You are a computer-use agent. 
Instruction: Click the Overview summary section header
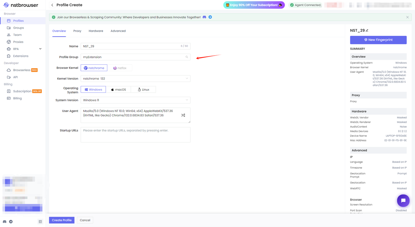coord(378,57)
